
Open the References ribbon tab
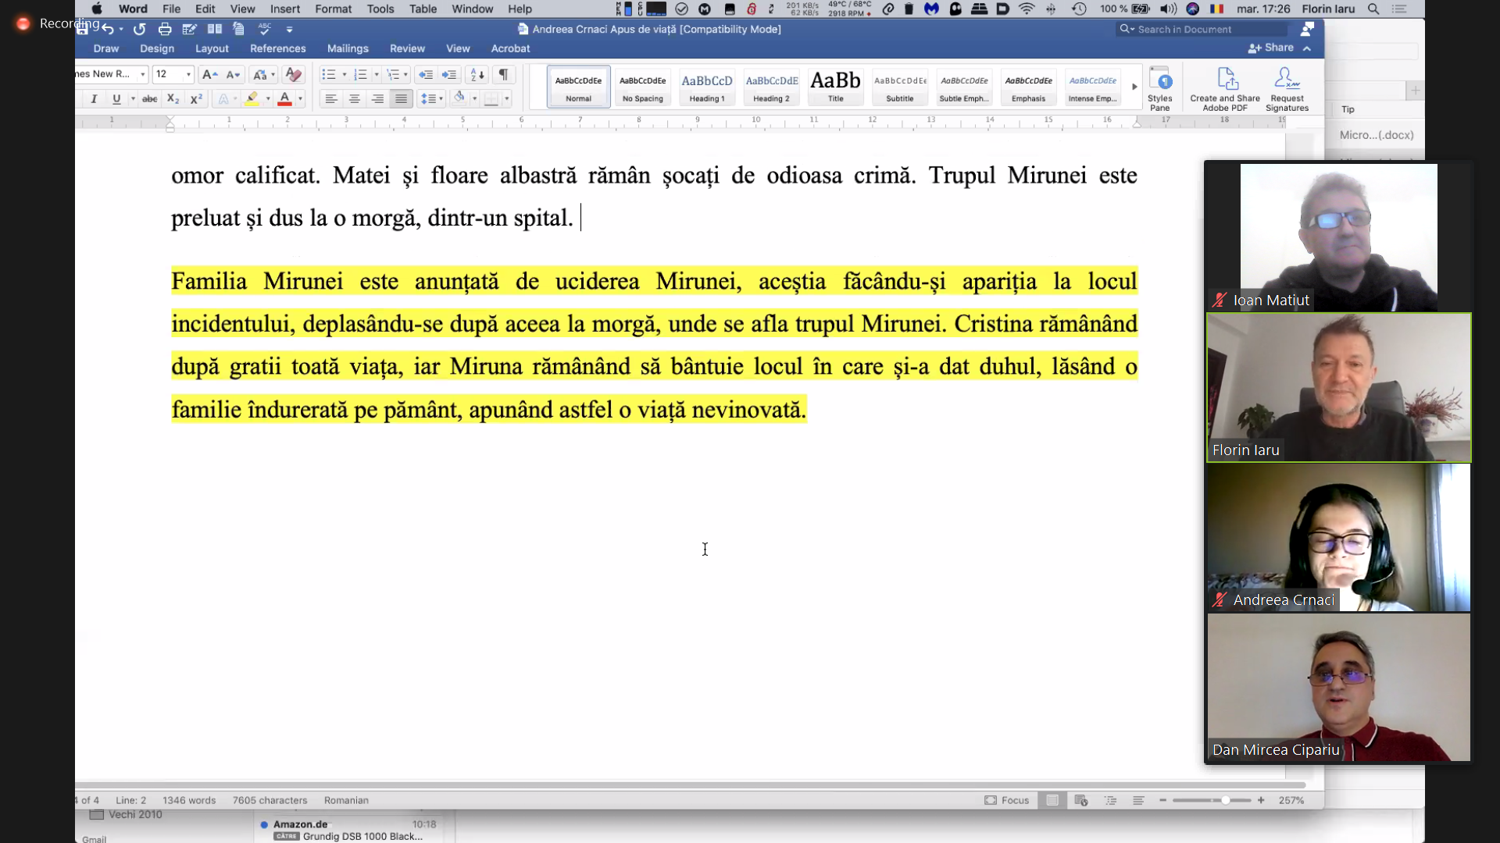pyautogui.click(x=277, y=48)
